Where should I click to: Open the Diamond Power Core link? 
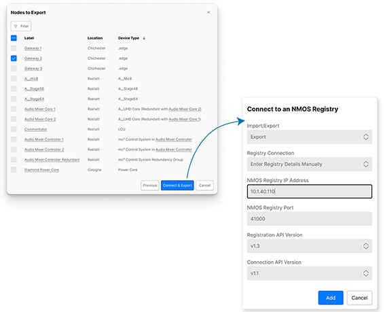pos(41,170)
